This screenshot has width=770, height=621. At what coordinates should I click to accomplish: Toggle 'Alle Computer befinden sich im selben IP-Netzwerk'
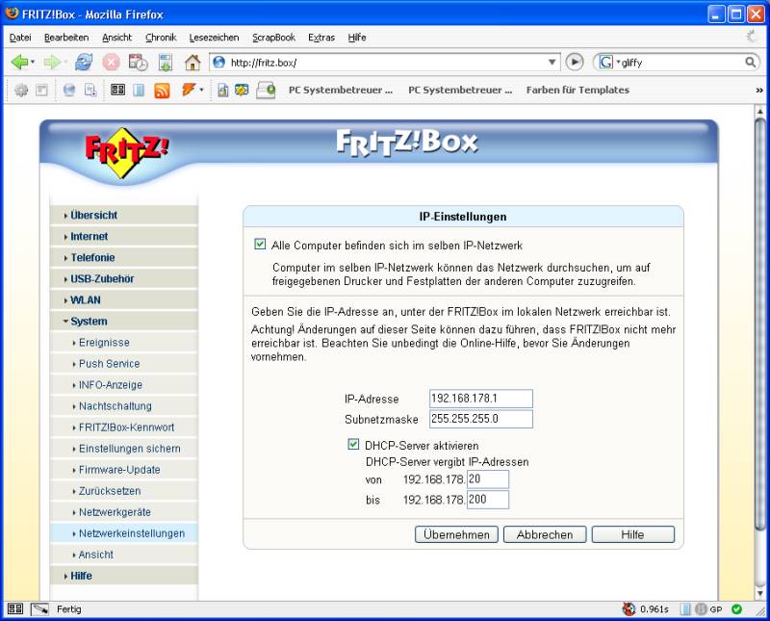coord(260,245)
